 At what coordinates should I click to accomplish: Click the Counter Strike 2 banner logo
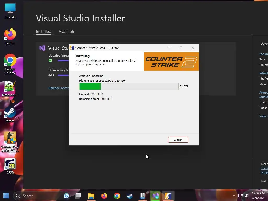click(x=171, y=62)
